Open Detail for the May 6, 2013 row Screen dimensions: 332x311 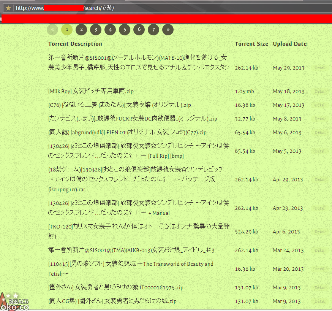[320, 132]
